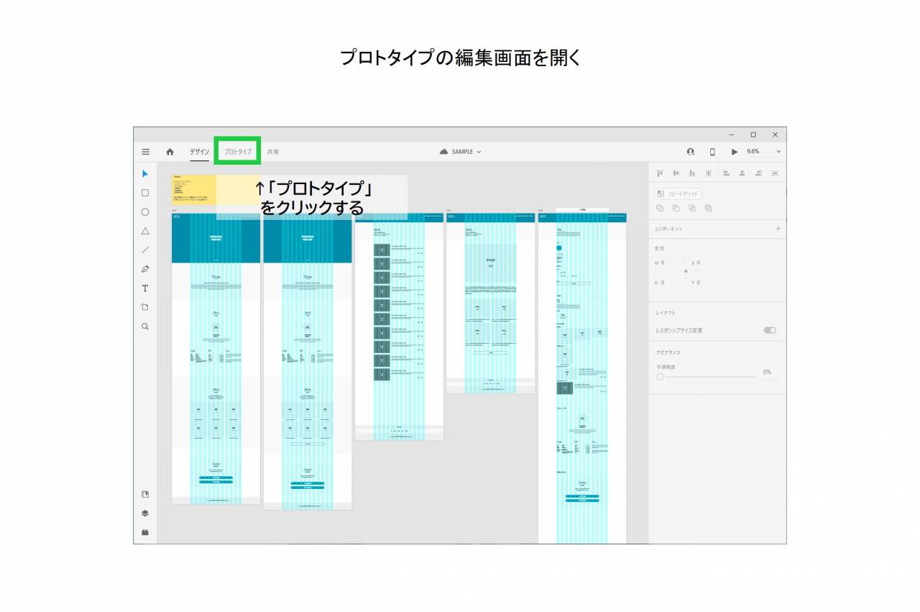Image resolution: width=920 pixels, height=612 pixels.
Task: Pick the Select arrow tool
Action: click(145, 173)
